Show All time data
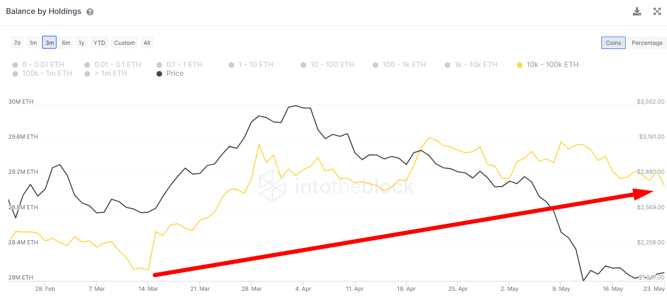 [147, 43]
